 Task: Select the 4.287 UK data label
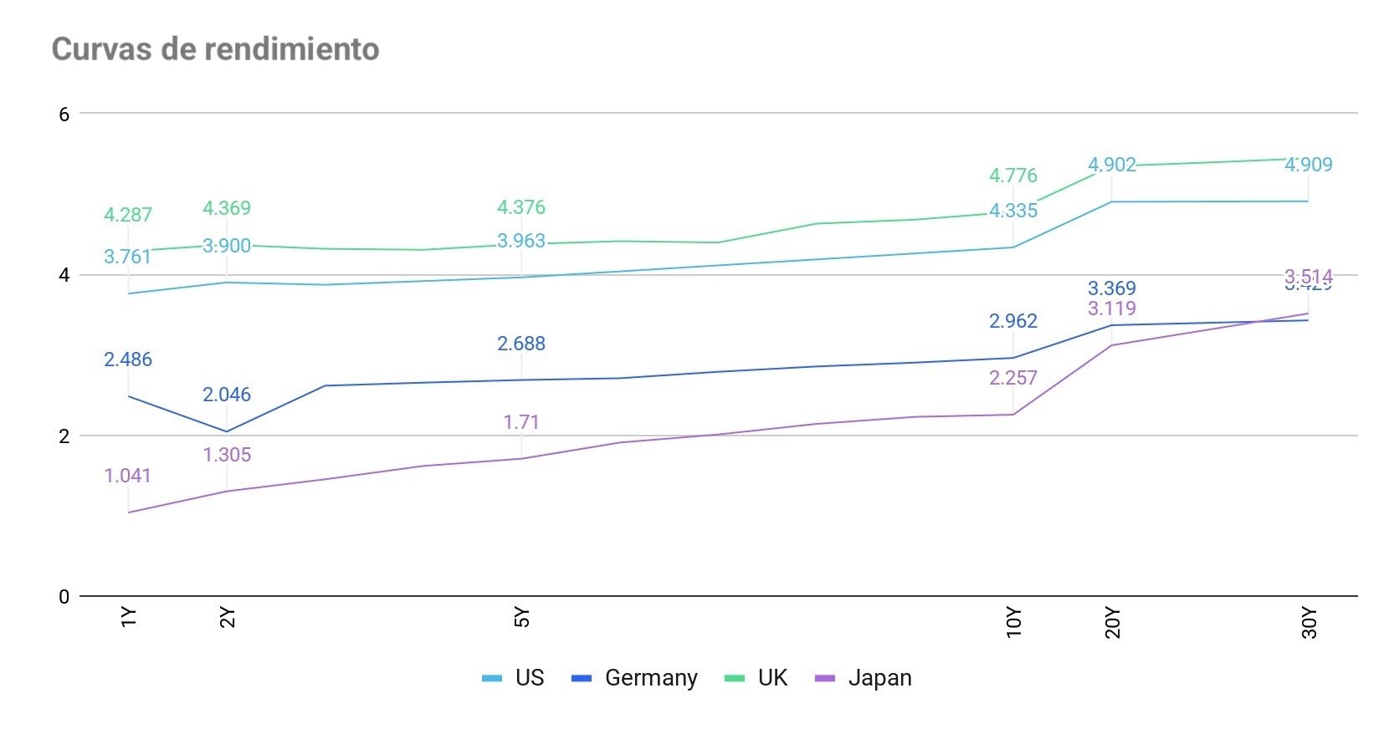tap(128, 215)
